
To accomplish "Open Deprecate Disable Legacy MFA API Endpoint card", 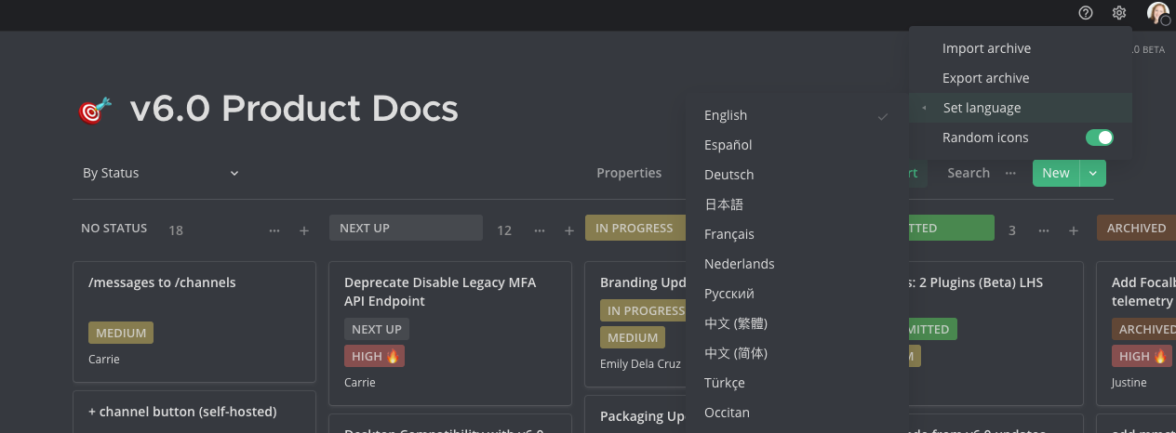I will point(450,334).
